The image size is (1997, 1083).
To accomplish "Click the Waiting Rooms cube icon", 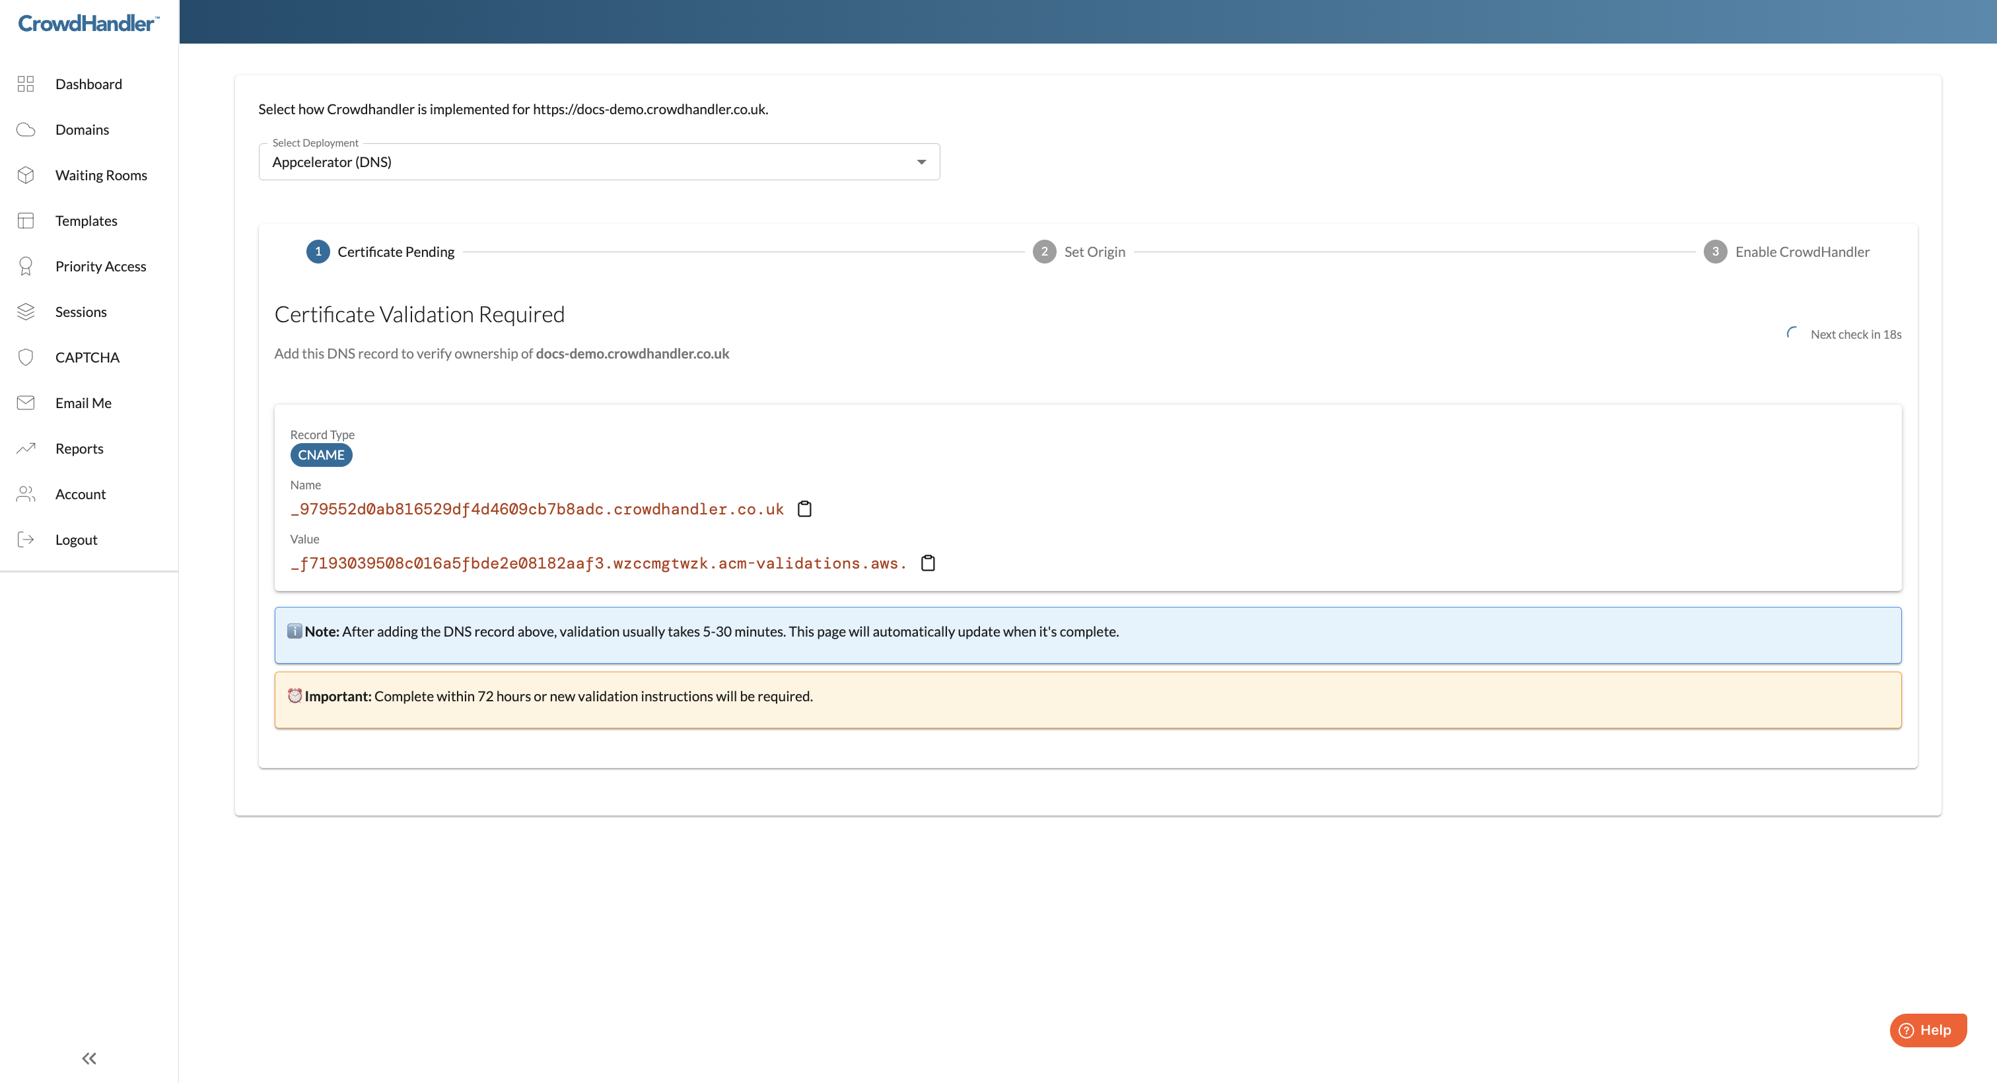I will pyautogui.click(x=26, y=175).
